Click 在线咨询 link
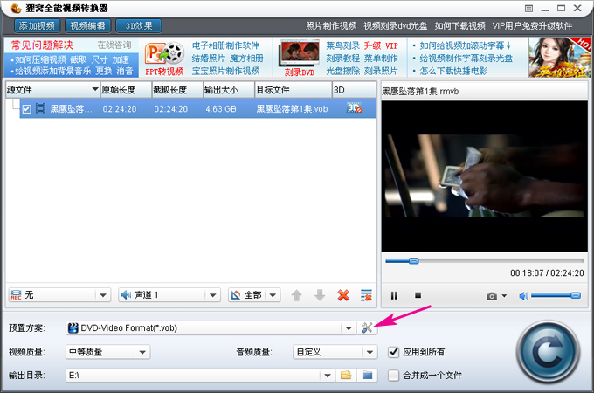The image size is (594, 393). [114, 45]
